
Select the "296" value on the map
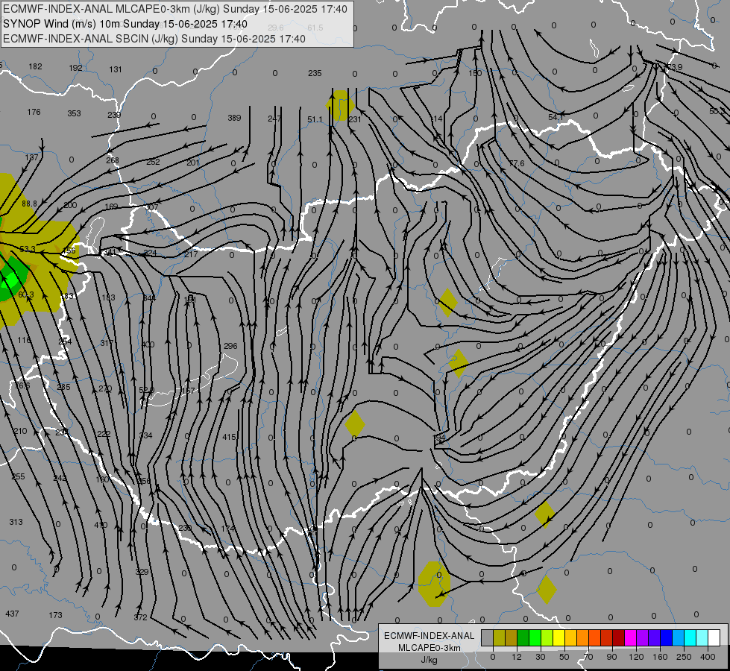tap(230, 346)
